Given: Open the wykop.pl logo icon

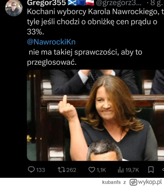Looking at the screenshot, I should [x=133, y=182].
